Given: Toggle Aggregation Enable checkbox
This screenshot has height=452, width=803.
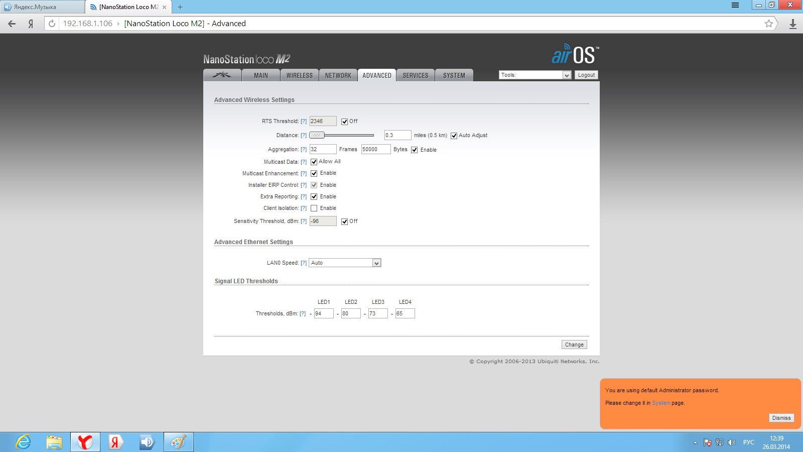Looking at the screenshot, I should click(x=414, y=150).
